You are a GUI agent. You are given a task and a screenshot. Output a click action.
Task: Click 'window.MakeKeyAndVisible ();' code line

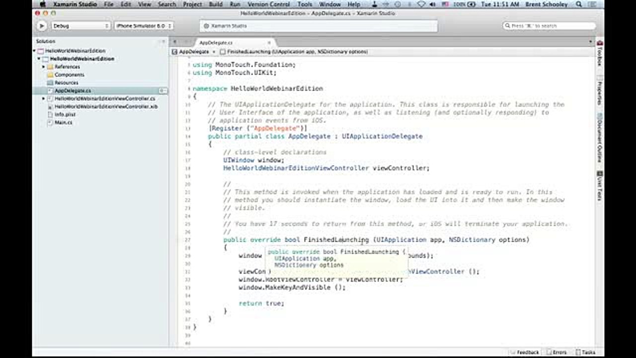292,287
